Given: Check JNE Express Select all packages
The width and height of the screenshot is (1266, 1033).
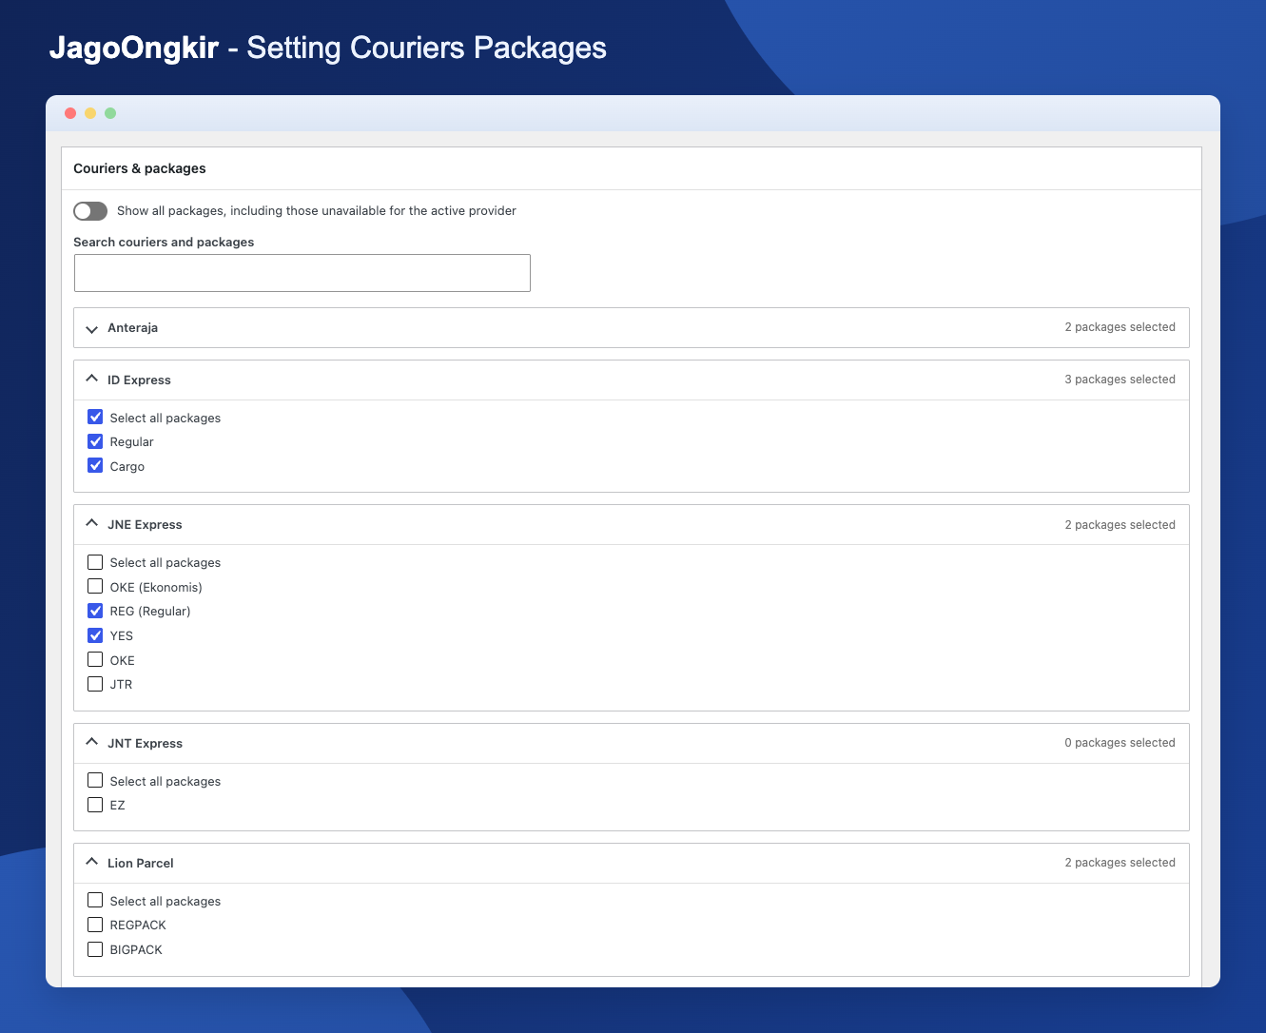Looking at the screenshot, I should click(95, 562).
